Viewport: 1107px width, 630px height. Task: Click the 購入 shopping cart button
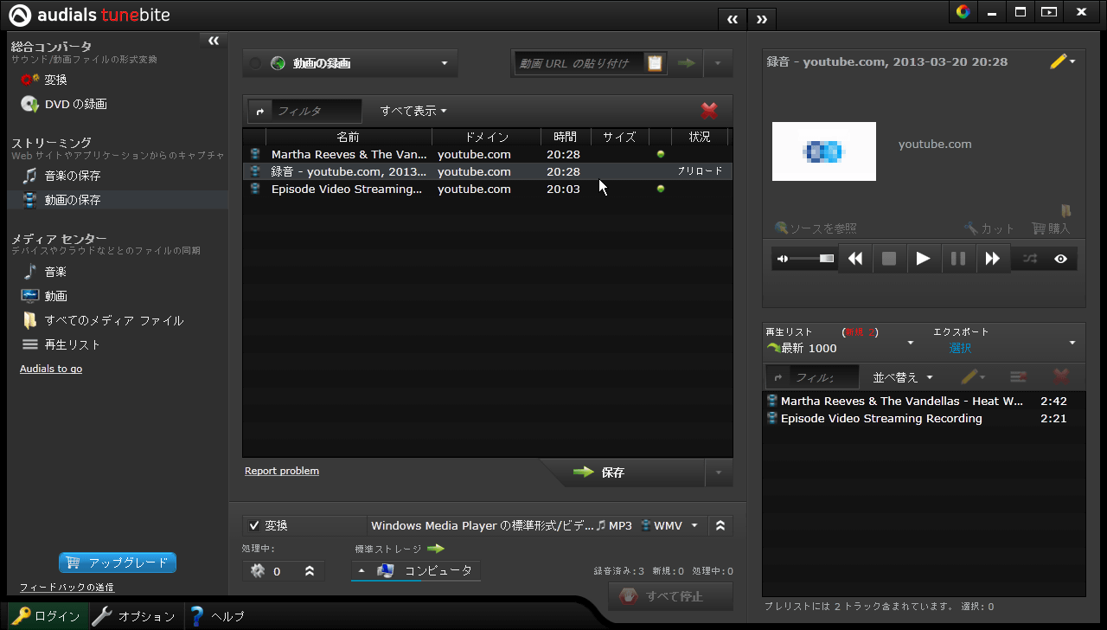click(1051, 228)
